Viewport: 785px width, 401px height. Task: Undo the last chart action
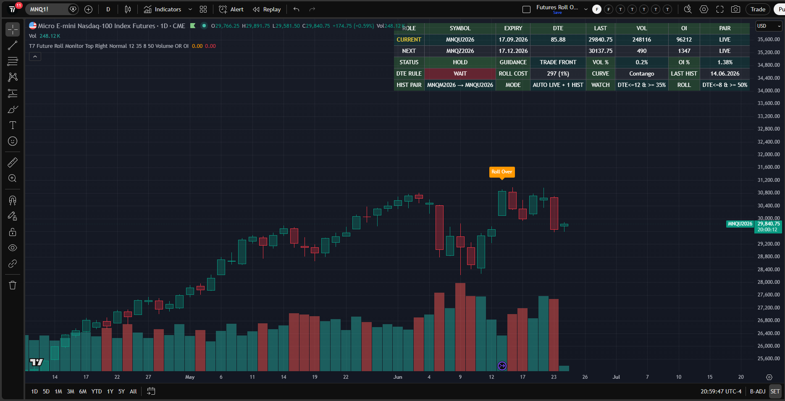click(x=297, y=9)
